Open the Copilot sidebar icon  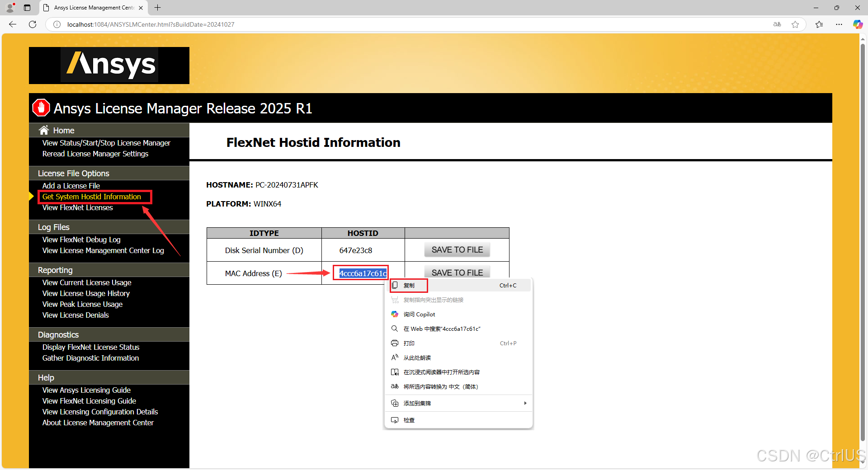pyautogui.click(x=858, y=24)
